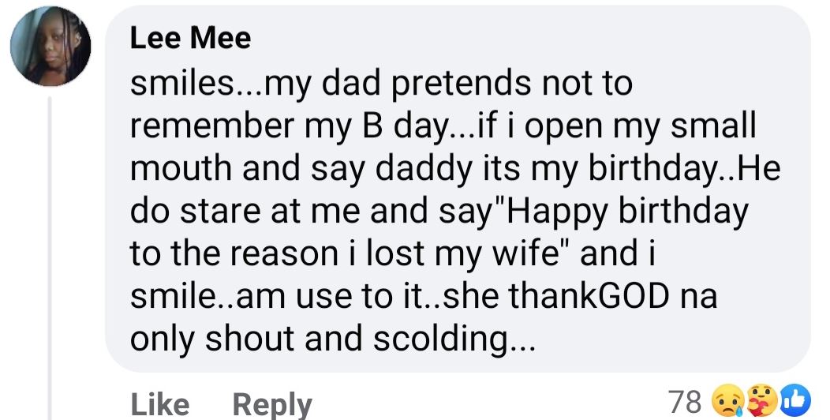Reply to Lee Mee's comment
This screenshot has width=830, height=420.
tap(272, 404)
